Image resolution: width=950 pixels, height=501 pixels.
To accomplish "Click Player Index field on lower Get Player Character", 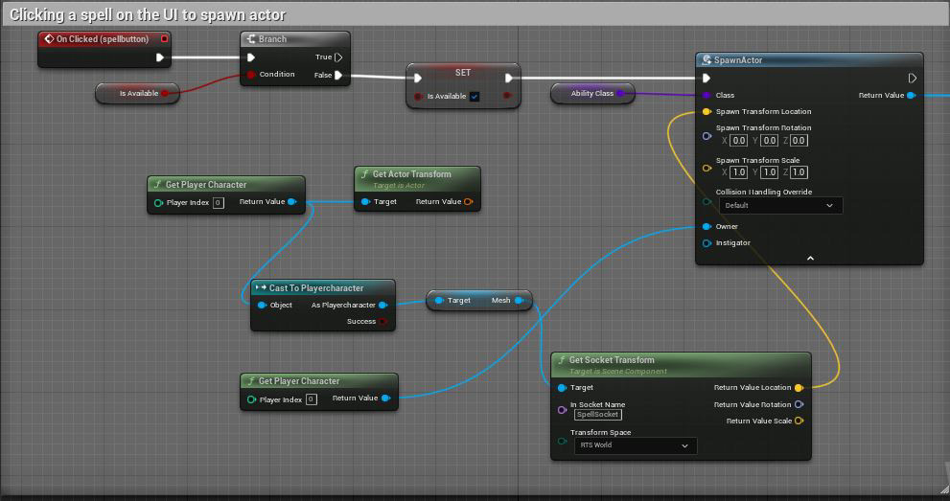I will pyautogui.click(x=311, y=399).
